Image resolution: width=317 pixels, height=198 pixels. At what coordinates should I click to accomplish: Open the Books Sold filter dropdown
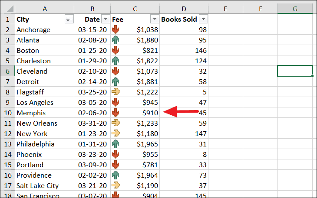[203, 19]
